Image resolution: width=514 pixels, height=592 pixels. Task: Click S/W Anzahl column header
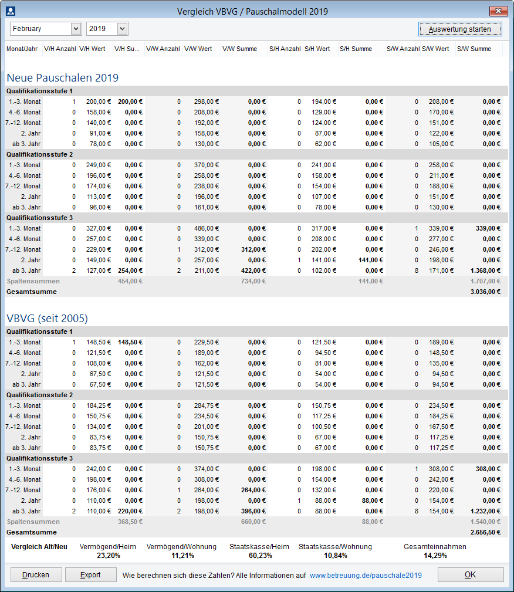pos(403,49)
